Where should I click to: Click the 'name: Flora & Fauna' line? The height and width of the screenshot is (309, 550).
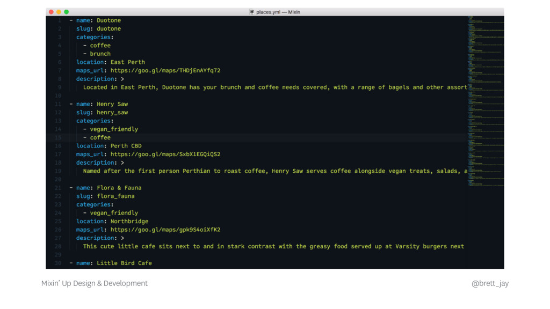coord(105,188)
